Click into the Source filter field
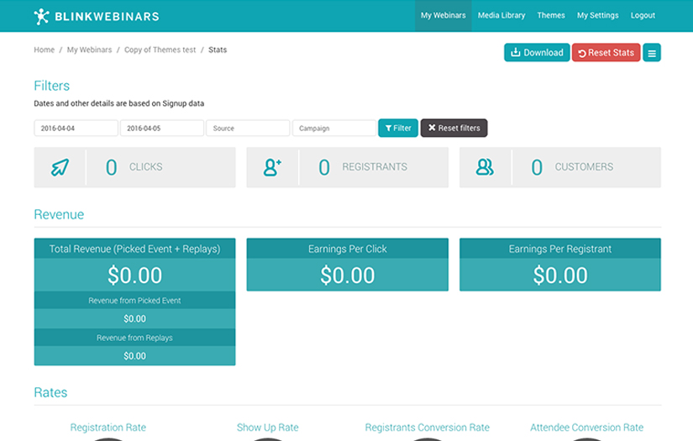The image size is (693, 441). coord(248,129)
